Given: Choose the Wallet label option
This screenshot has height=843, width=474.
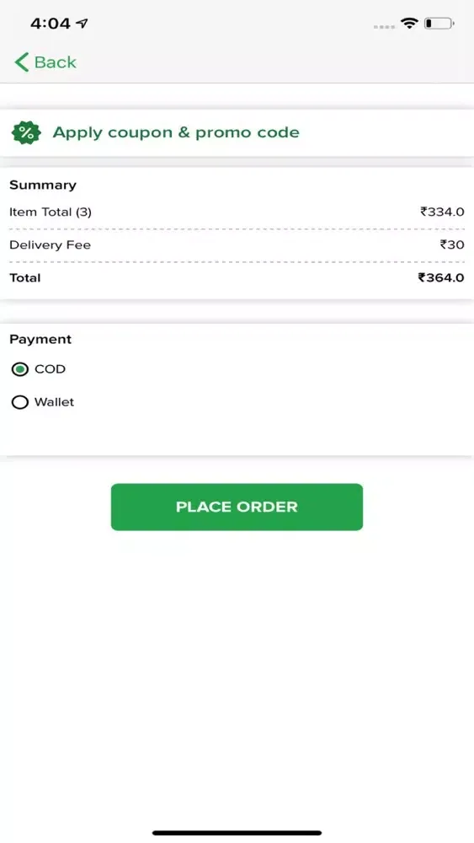Looking at the screenshot, I should pyautogui.click(x=54, y=402).
